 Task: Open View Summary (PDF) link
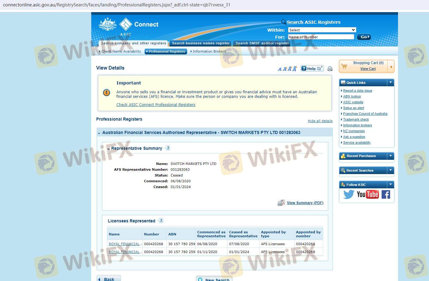[305, 203]
